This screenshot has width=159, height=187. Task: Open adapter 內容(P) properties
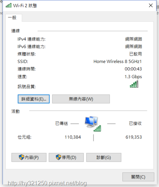pyautogui.click(x=29, y=157)
